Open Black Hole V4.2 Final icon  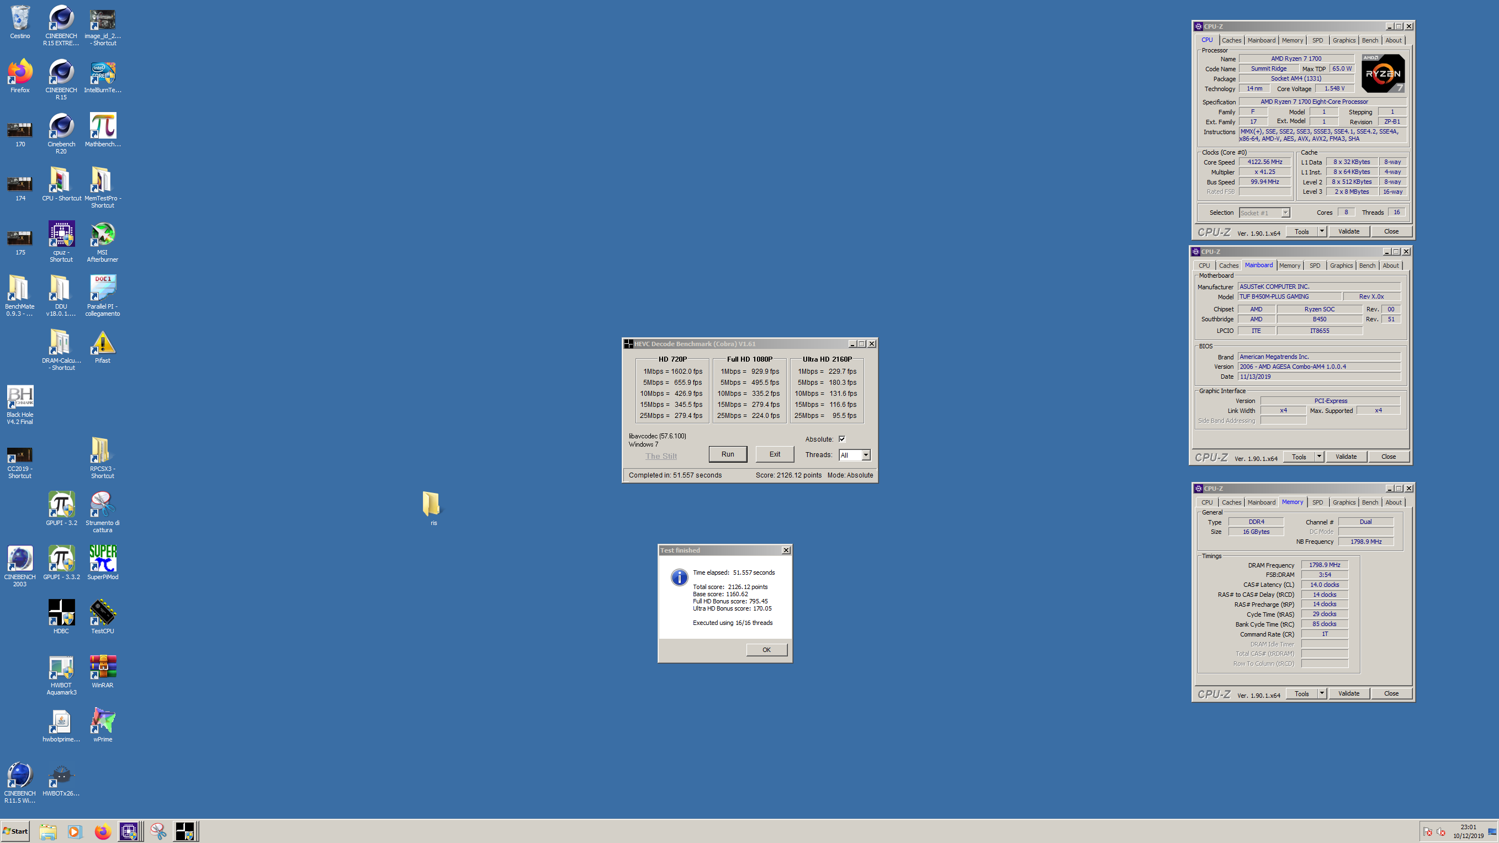tap(20, 404)
